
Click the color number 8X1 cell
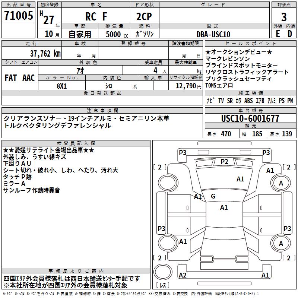[62, 86]
